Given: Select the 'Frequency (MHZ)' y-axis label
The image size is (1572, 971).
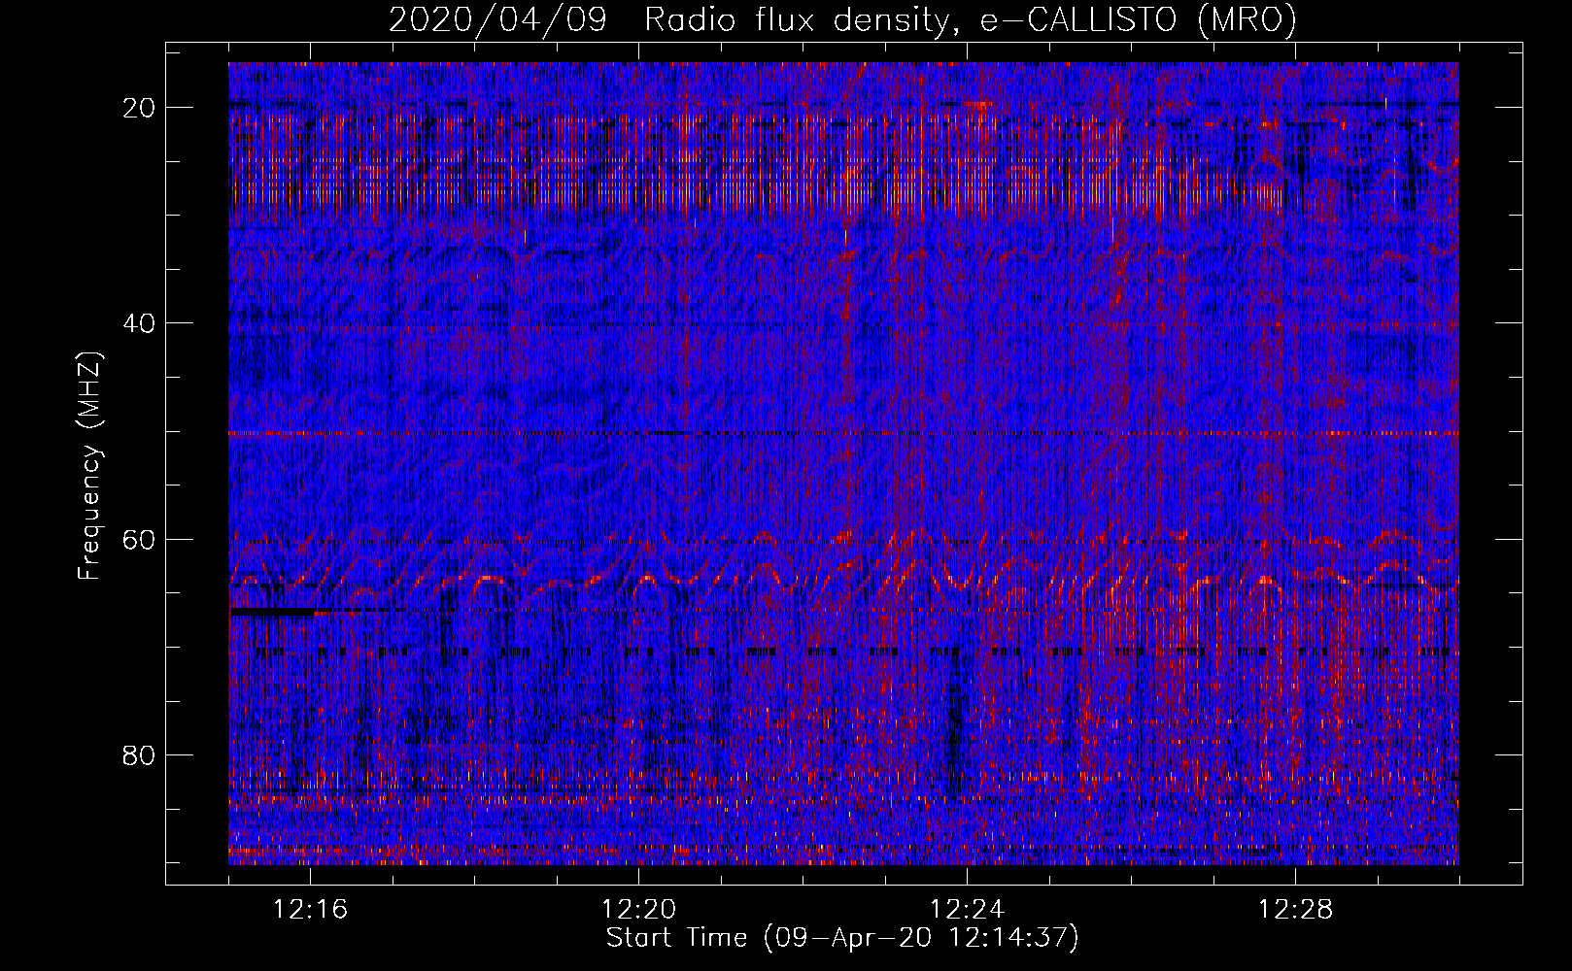Looking at the screenshot, I should (89, 465).
